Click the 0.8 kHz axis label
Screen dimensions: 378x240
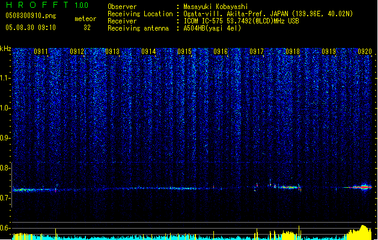[x=5, y=168]
